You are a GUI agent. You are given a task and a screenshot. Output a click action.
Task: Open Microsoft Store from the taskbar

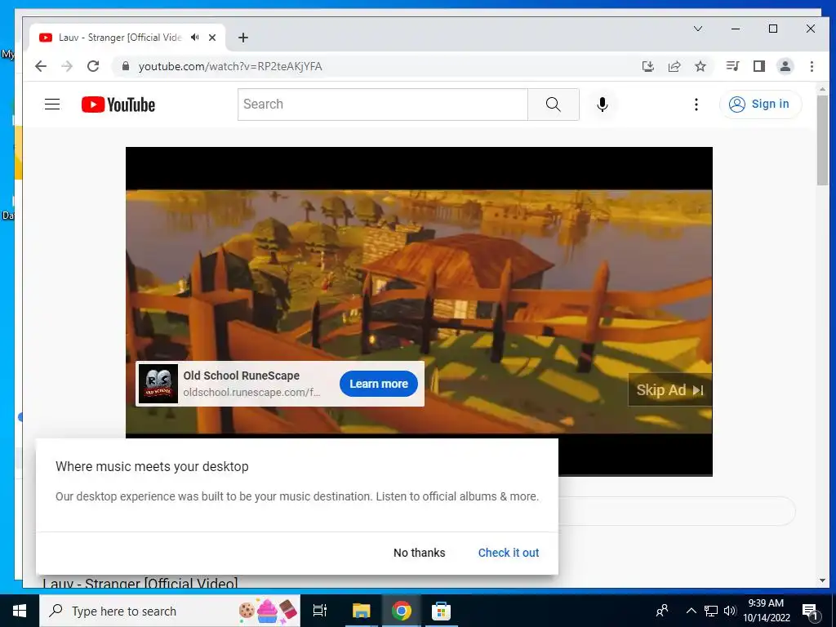coord(441,611)
